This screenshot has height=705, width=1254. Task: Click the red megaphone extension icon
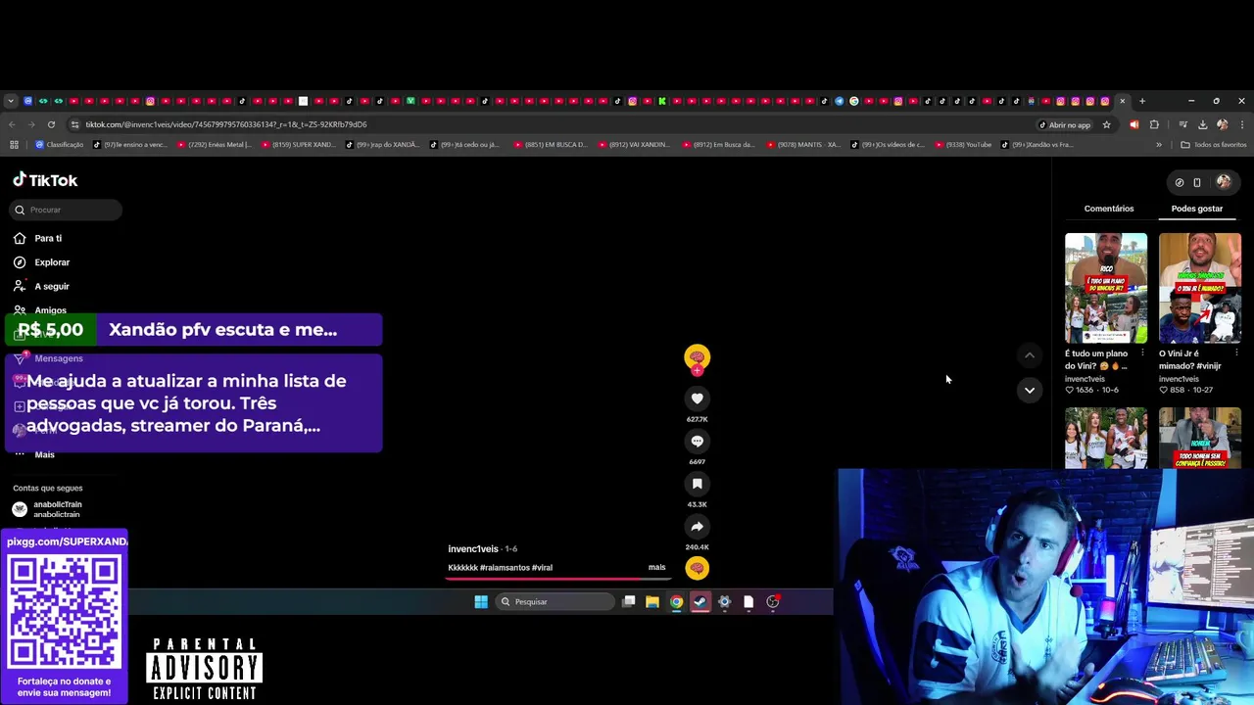[x=1133, y=124]
